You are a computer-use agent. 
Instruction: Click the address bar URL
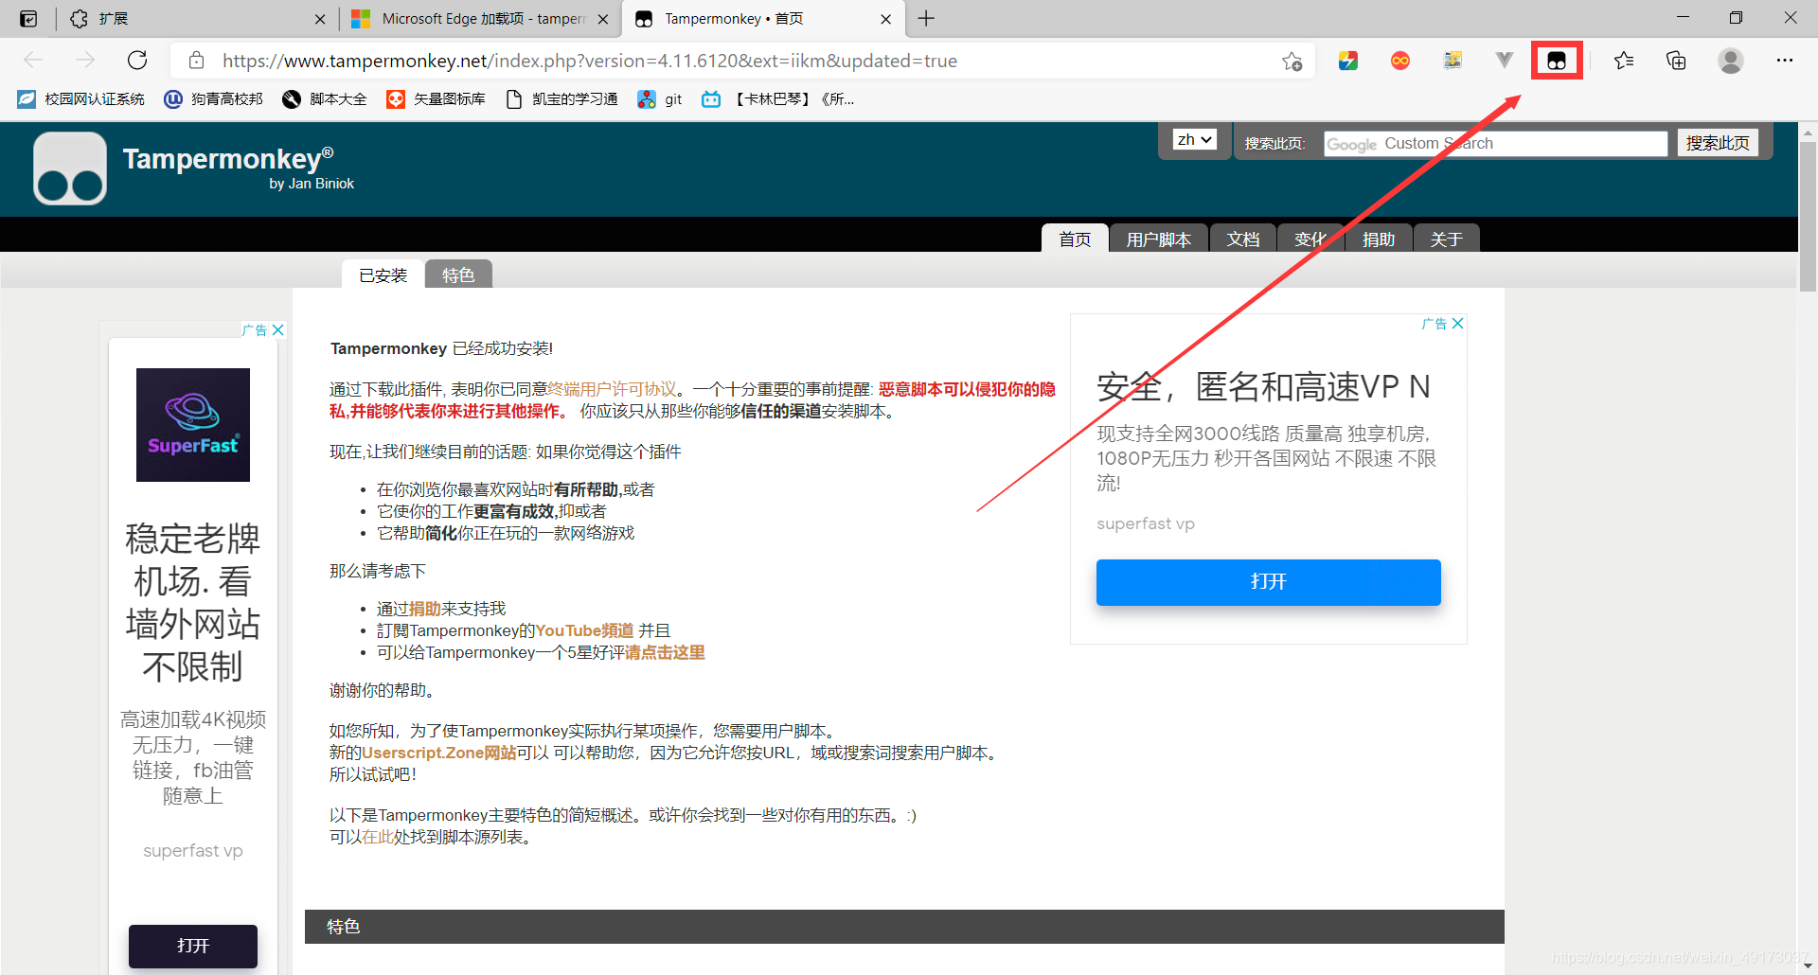pos(590,61)
